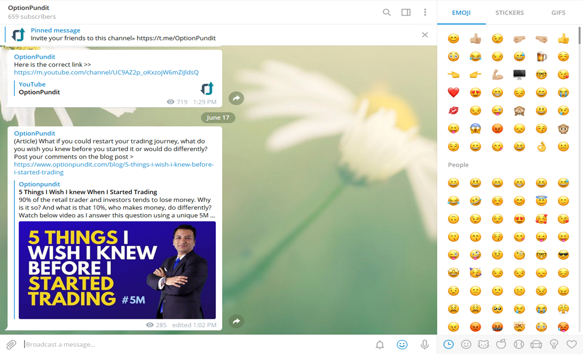The width and height of the screenshot is (583, 354).
Task: Click the People section heading
Action: click(x=458, y=165)
